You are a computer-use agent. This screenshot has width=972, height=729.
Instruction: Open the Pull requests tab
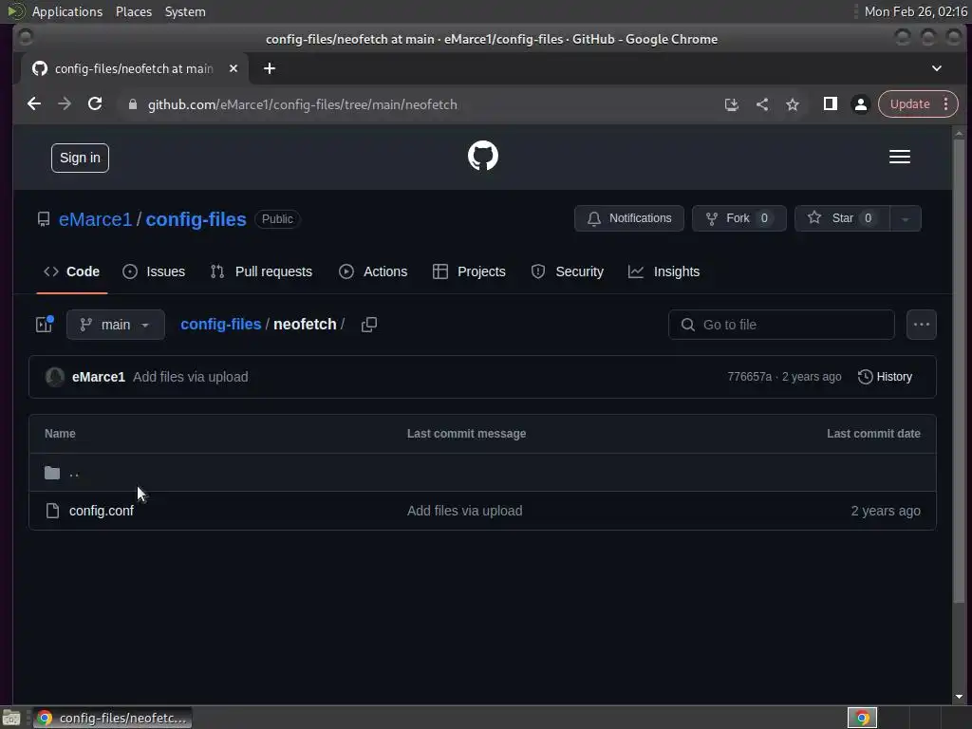tap(261, 271)
